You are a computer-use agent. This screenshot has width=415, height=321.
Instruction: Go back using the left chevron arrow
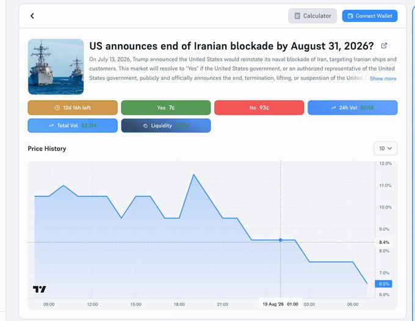(x=32, y=16)
